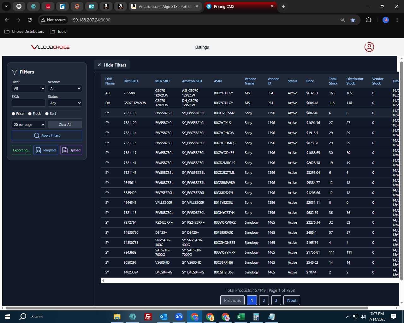Open a new browser tab
This screenshot has width=404, height=323.
point(283,6)
